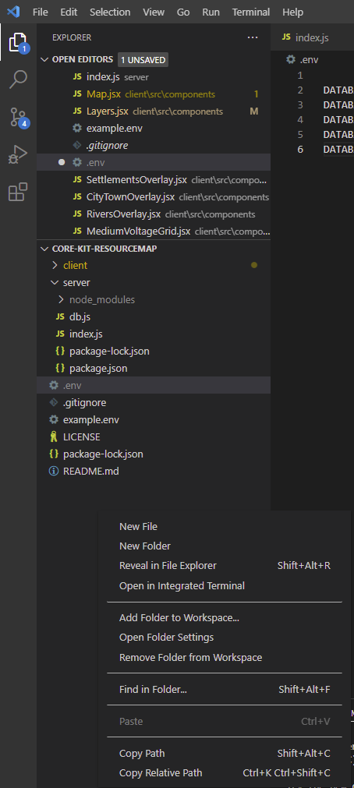354x788 pixels.
Task: Open SettlementsOverlay.jsx in open editors
Action: tap(154, 179)
